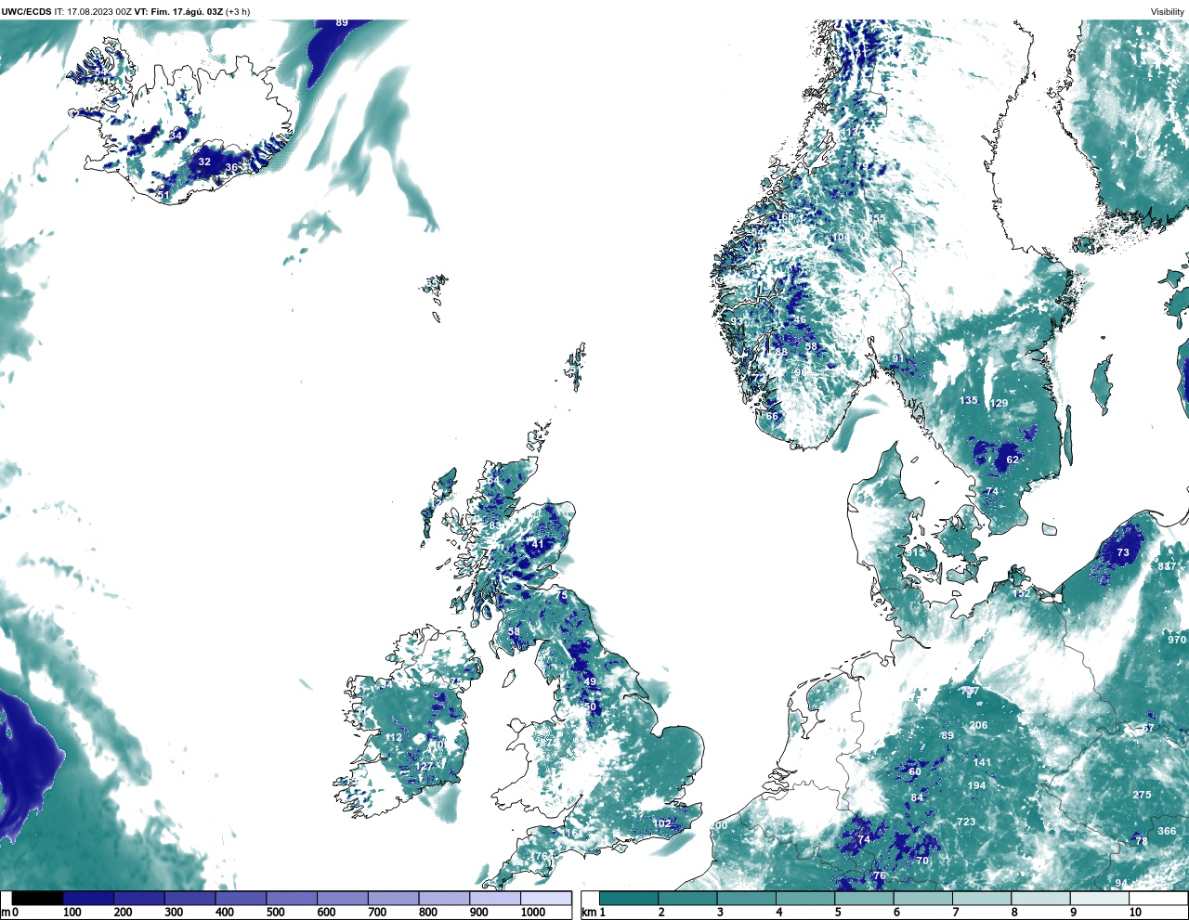This screenshot has width=1189, height=920.
Task: Pick the 7–8 km legend swatch
Action: click(982, 899)
